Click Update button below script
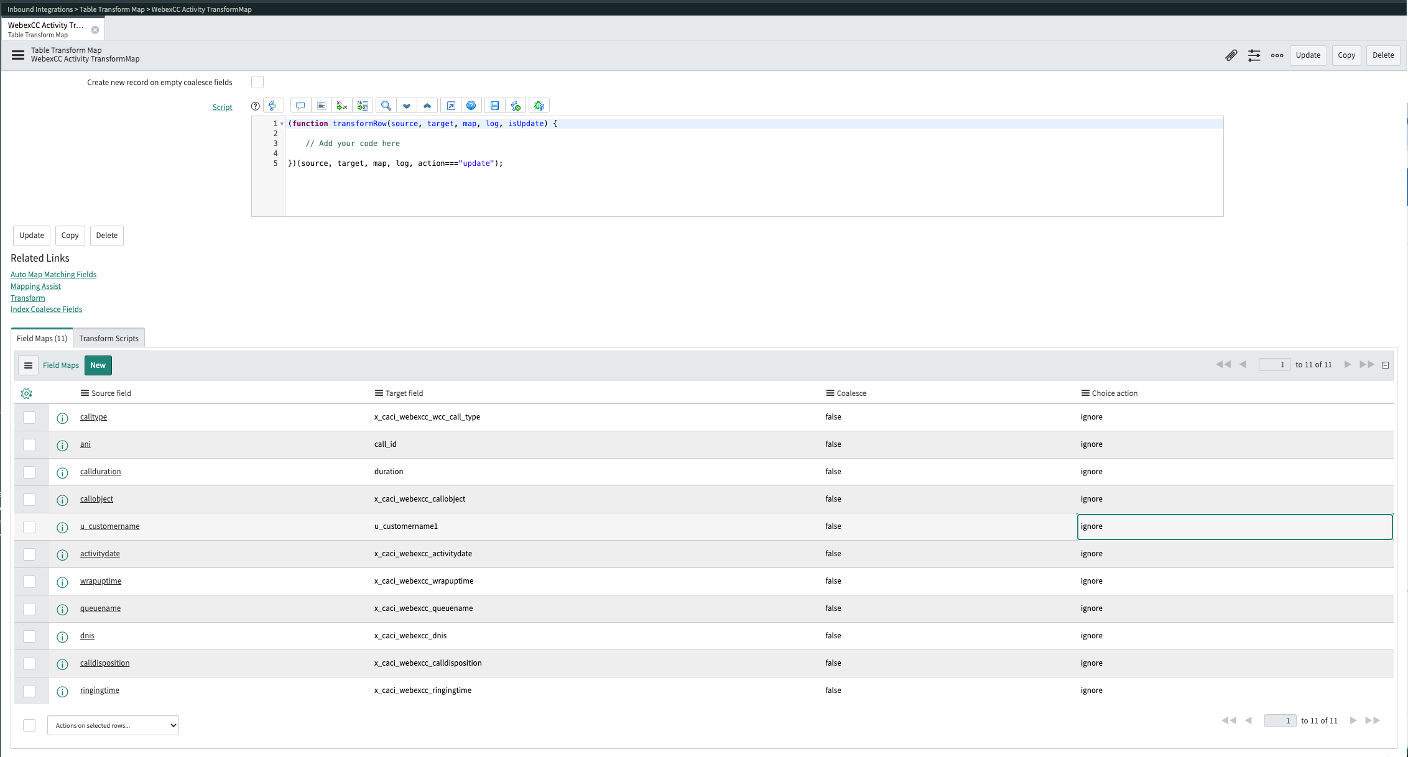The width and height of the screenshot is (1408, 757). tap(32, 236)
